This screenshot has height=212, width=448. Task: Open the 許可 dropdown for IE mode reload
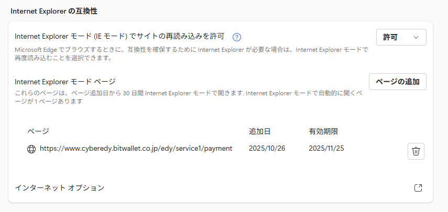401,37
